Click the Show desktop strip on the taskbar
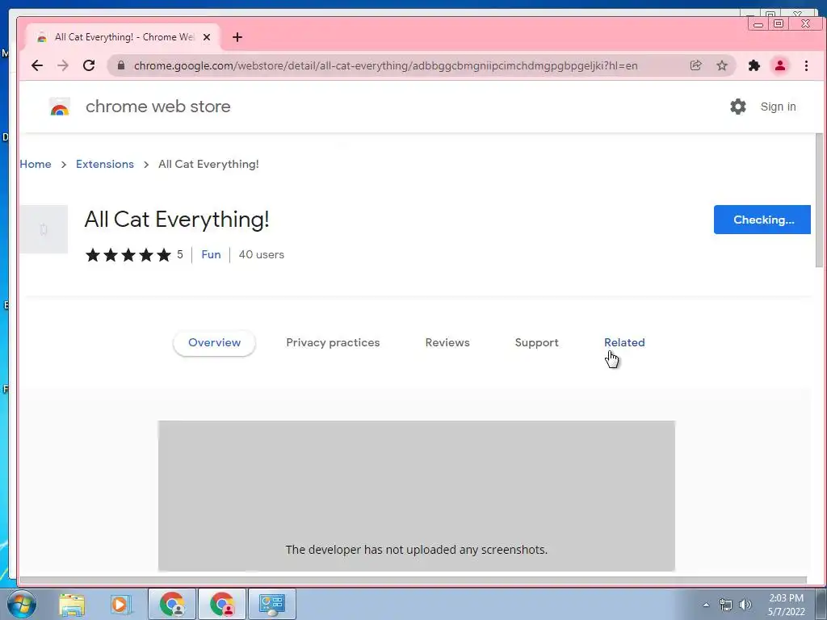Viewport: 827px width, 620px height. (821, 604)
